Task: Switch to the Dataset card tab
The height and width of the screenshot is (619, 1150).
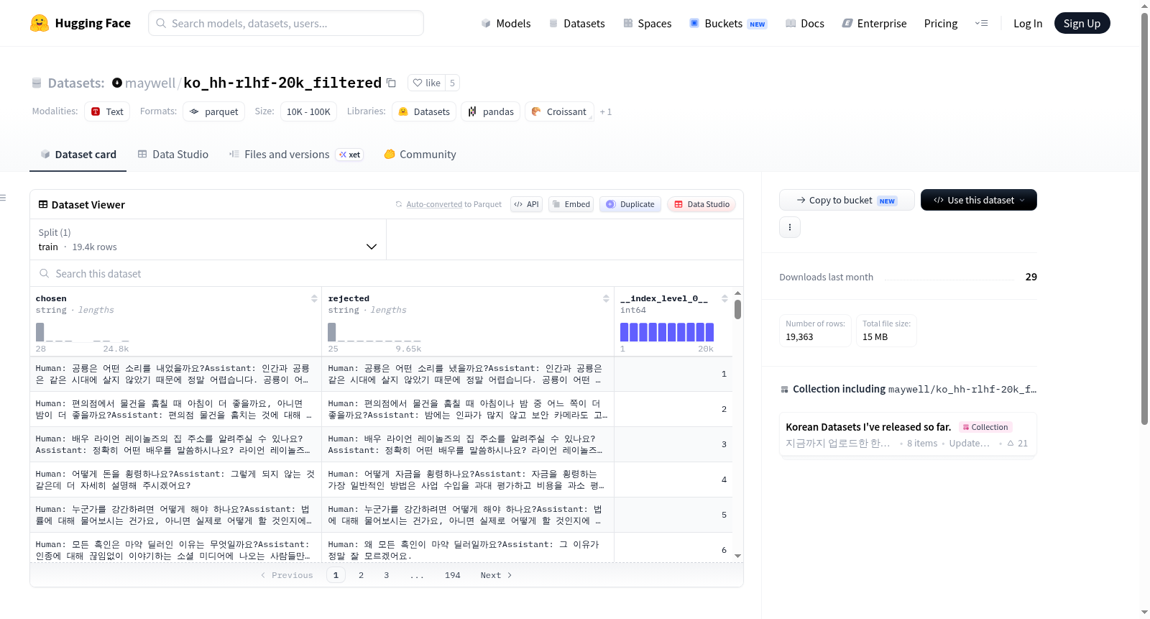Action: [78, 155]
